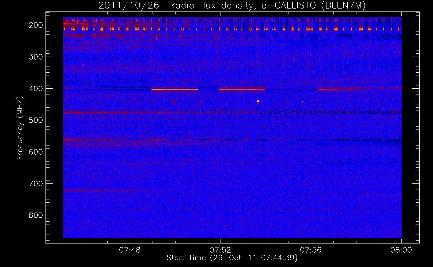
Task: Click the 200 frequency tick label
Action: [x=36, y=25]
